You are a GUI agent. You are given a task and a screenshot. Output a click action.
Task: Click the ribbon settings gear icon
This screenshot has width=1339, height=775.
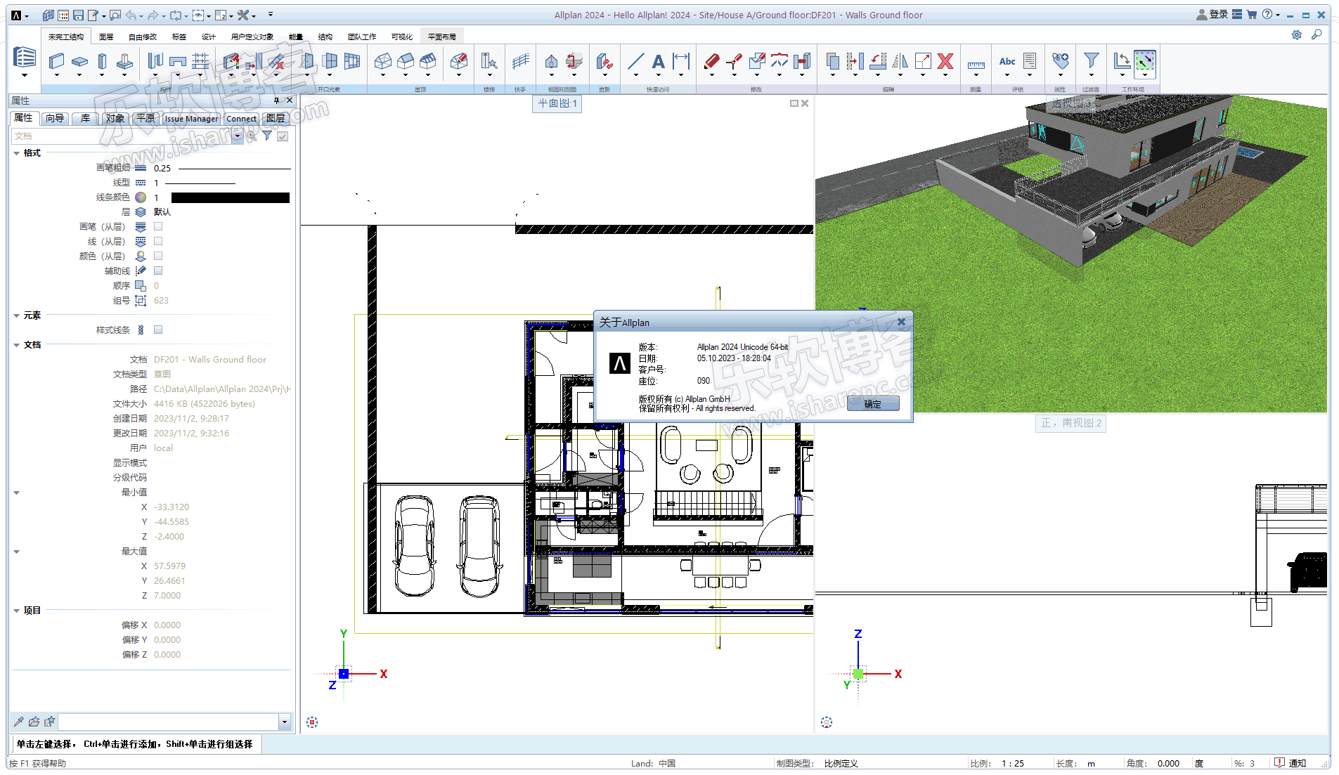1296,34
